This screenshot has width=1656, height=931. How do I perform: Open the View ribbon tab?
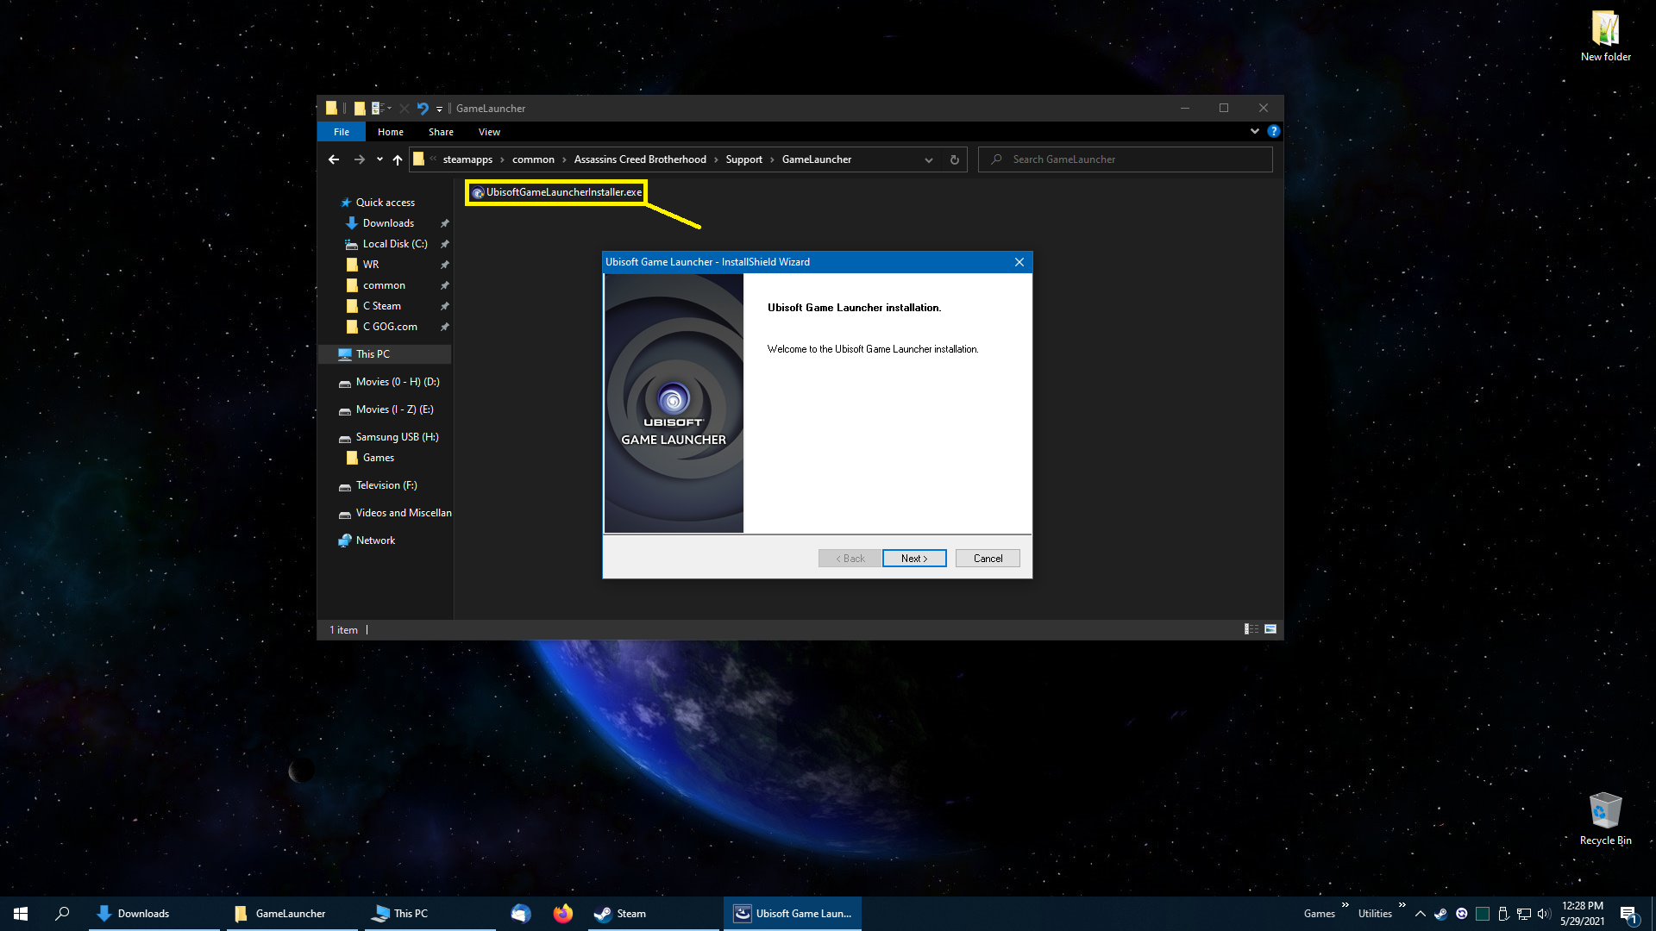tap(489, 132)
